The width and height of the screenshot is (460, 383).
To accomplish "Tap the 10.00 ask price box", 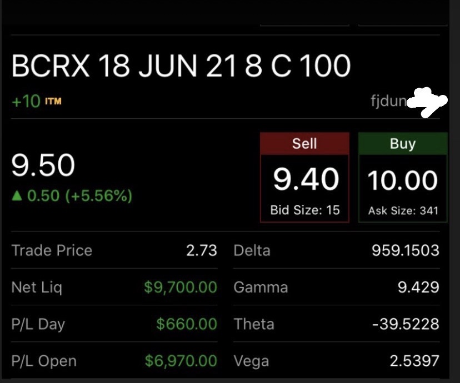I will 403,188.
